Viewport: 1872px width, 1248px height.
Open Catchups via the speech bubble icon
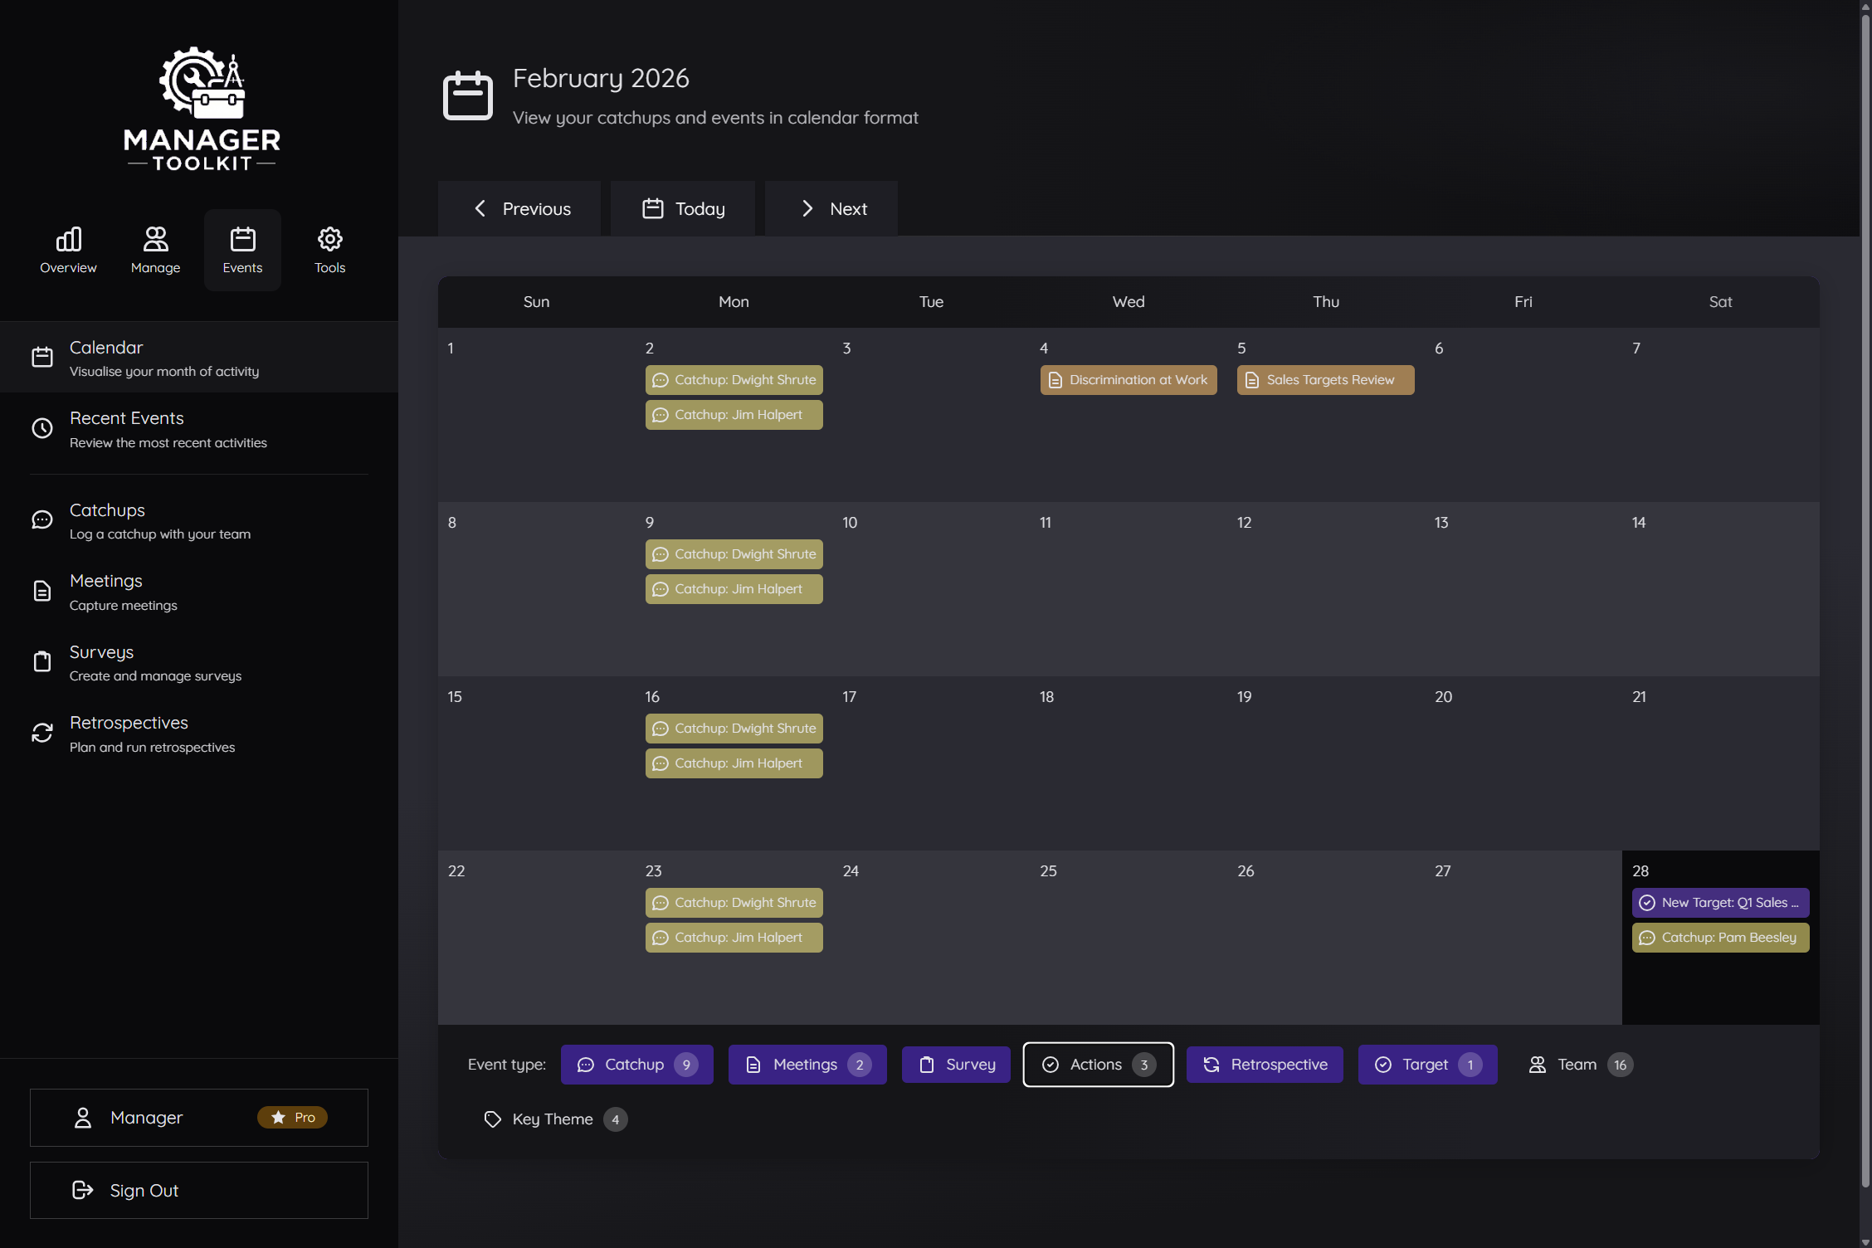42,519
